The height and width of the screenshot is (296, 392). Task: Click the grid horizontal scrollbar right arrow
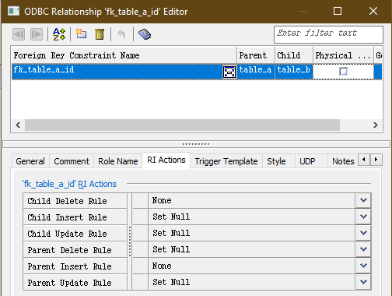376,125
